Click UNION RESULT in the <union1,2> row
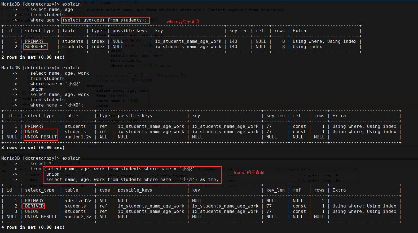 tap(41, 137)
